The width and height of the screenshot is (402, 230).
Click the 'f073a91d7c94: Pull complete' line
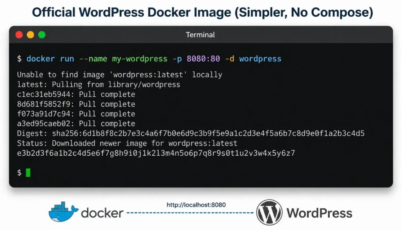click(76, 114)
